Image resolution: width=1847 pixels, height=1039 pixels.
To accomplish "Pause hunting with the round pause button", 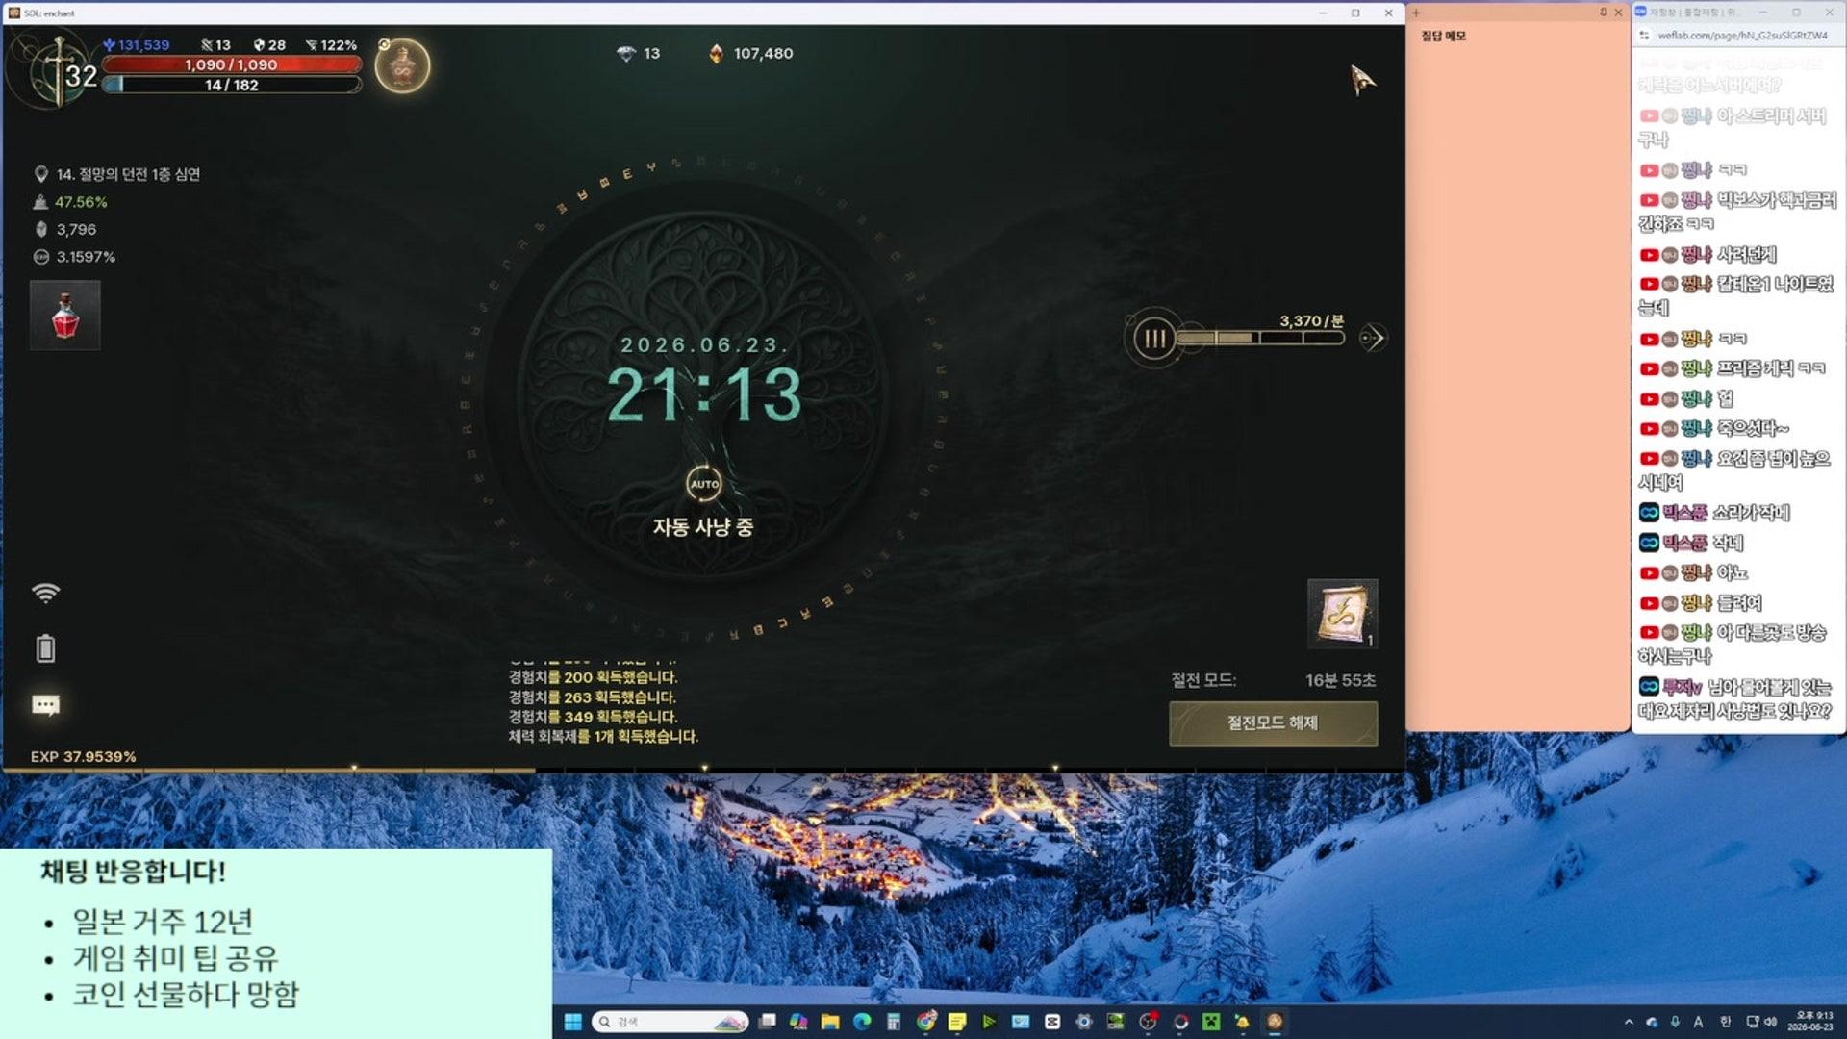I will [x=1153, y=338].
